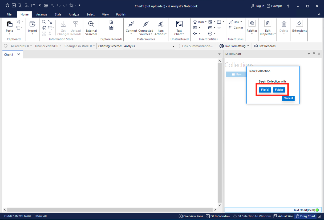Open the Palettes tool
The image size is (324, 220).
[x=252, y=28]
